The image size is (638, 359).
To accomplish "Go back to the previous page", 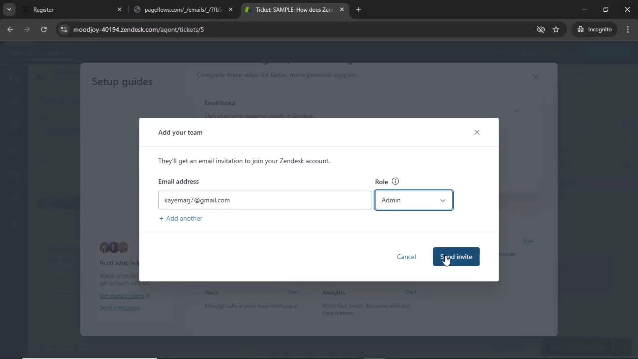I will [10, 30].
